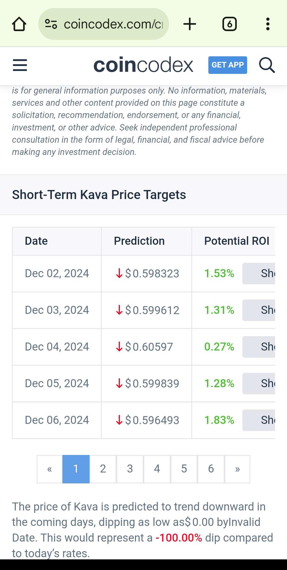Click the CoinCodex logo
287x570 pixels.
[143, 65]
